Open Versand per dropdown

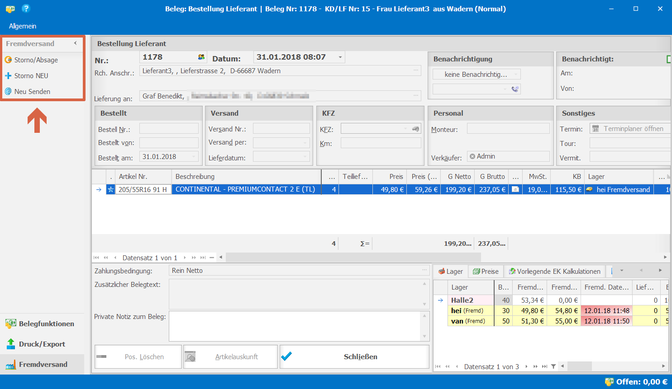point(305,143)
